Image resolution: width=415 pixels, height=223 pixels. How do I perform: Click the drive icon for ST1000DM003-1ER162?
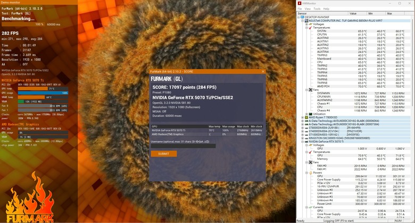(306, 134)
